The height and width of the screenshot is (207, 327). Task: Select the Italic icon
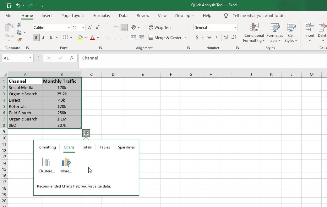coord(43,37)
